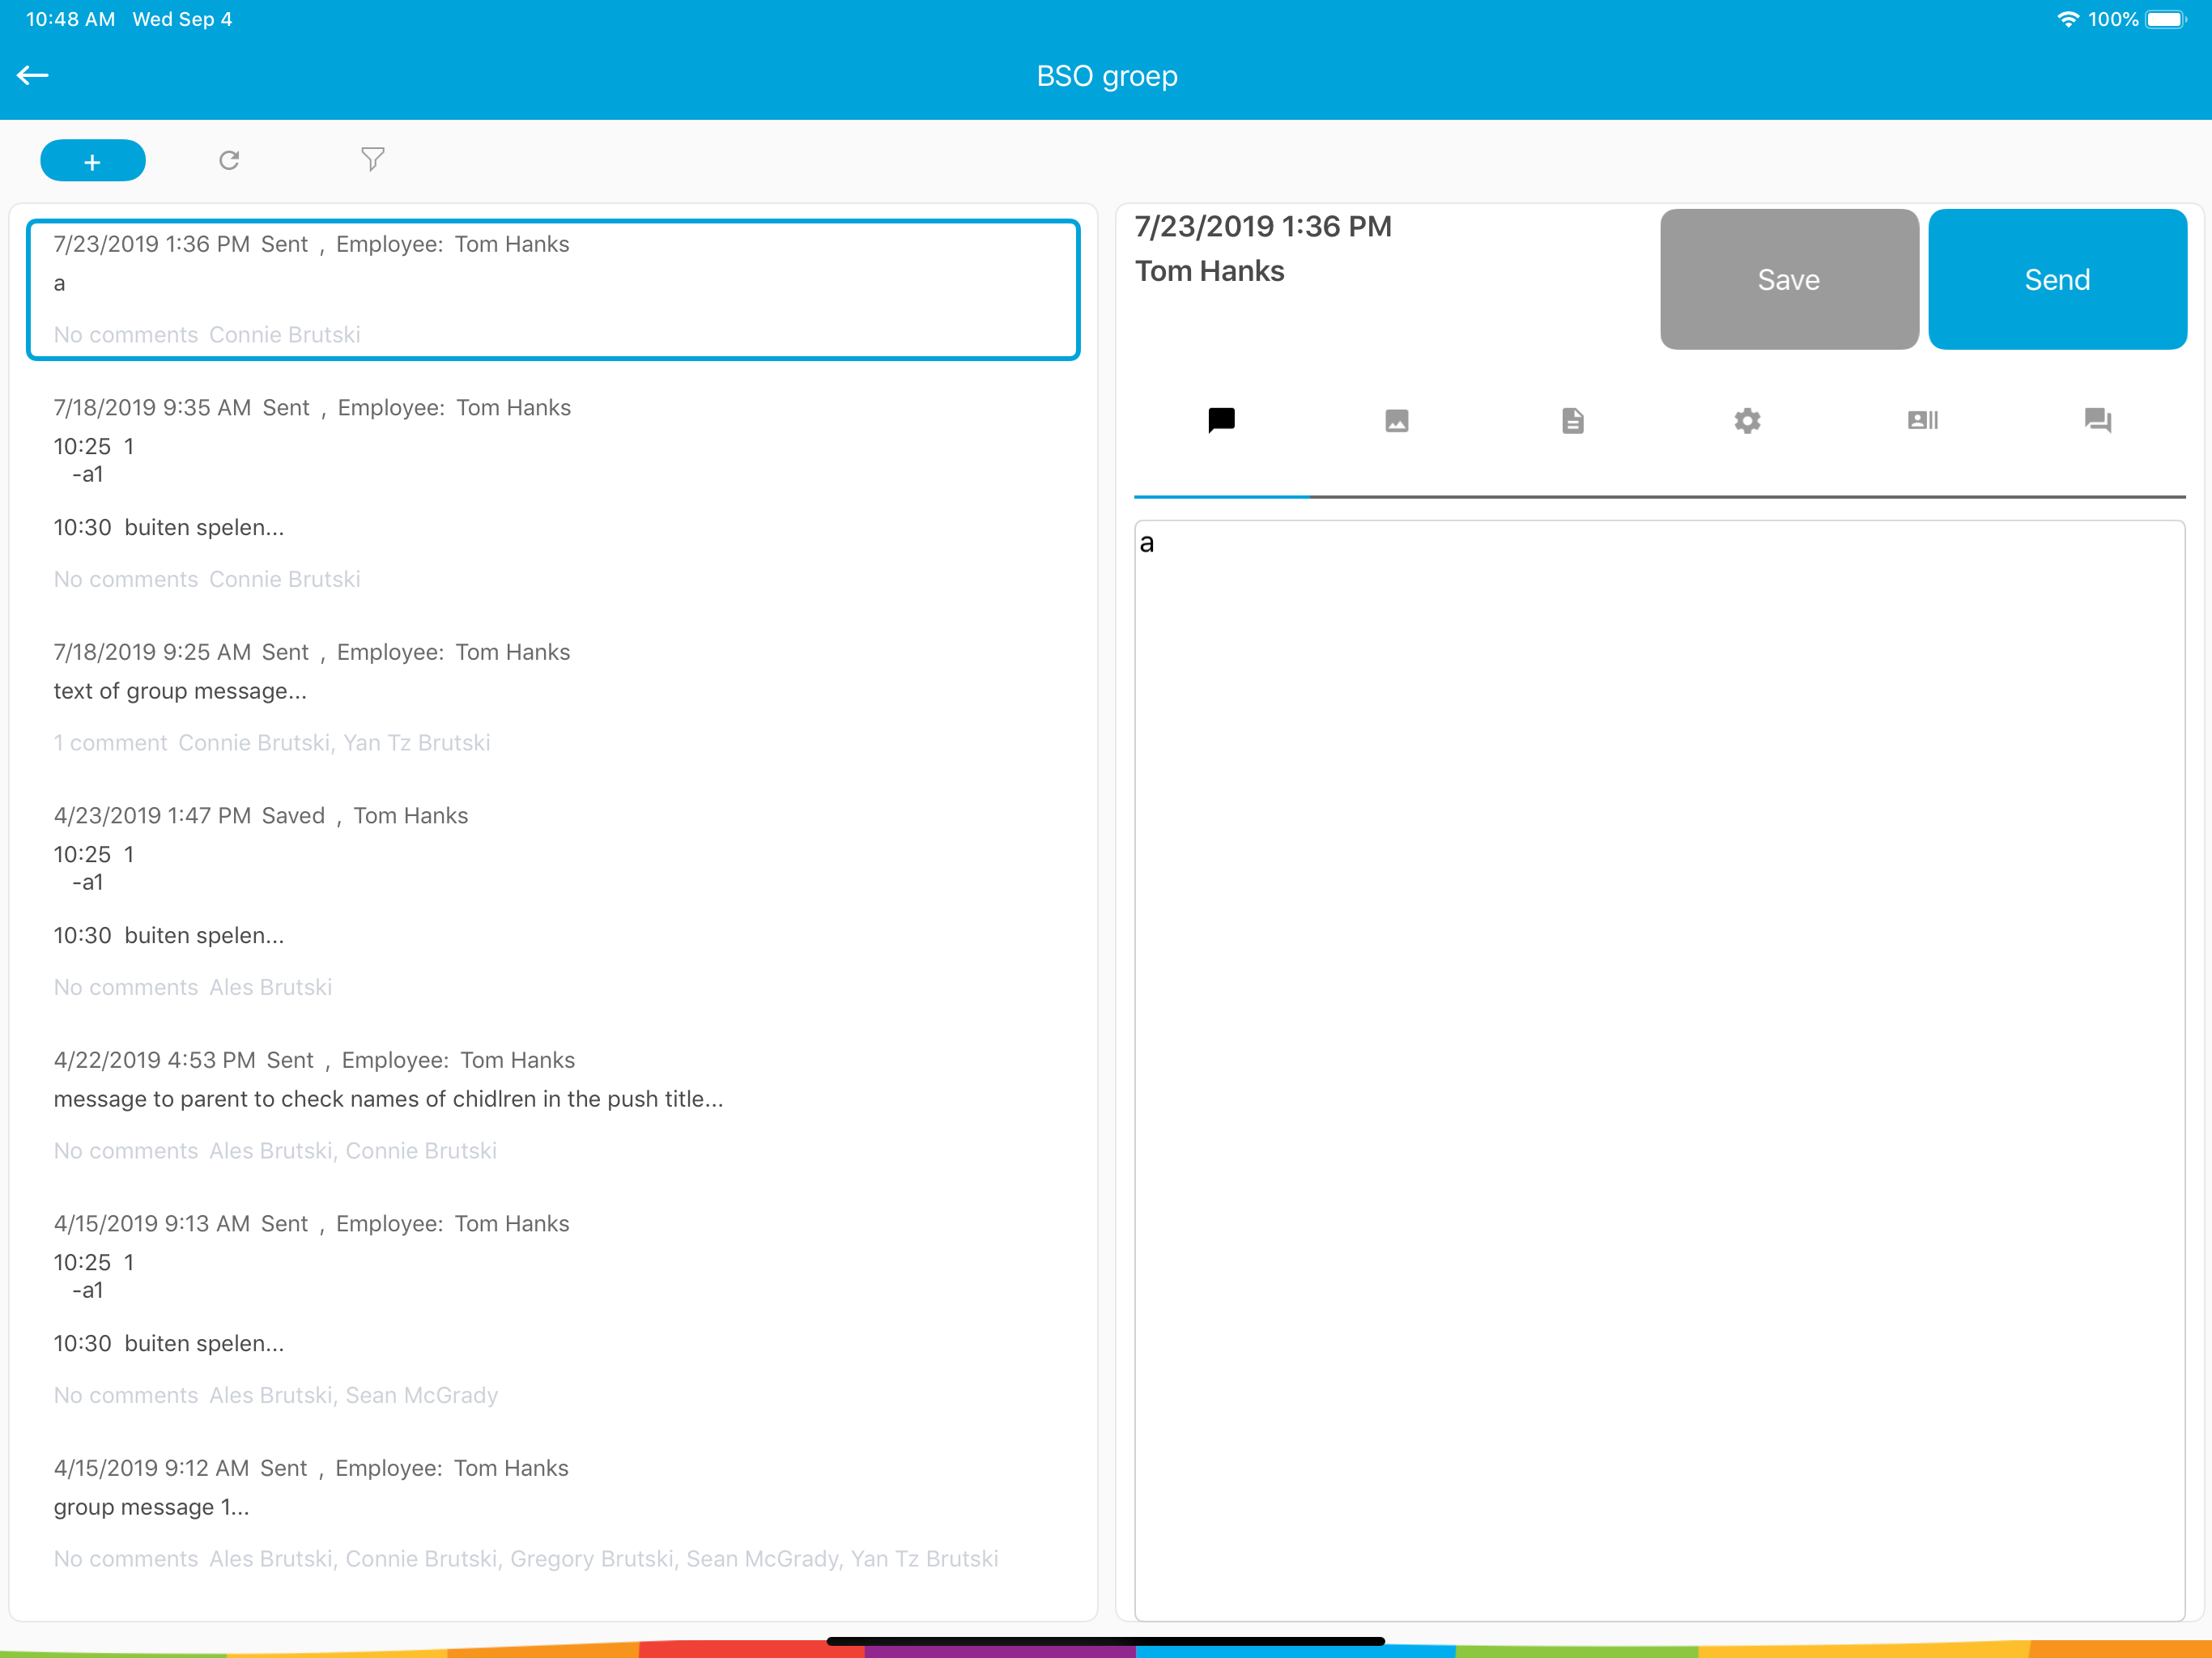Click 'No comments Ales Brutski, Connie Brutski' line

pos(275,1151)
